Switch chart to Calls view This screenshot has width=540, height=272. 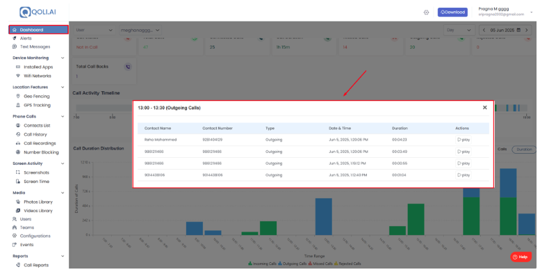tap(502, 150)
